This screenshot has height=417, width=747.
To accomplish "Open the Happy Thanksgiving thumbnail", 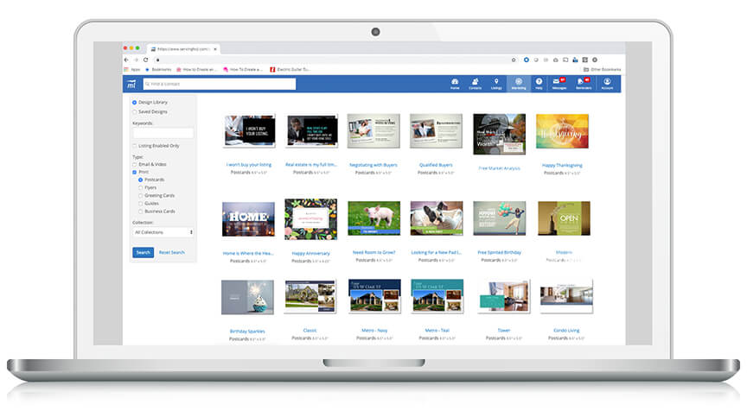I will [562, 131].
